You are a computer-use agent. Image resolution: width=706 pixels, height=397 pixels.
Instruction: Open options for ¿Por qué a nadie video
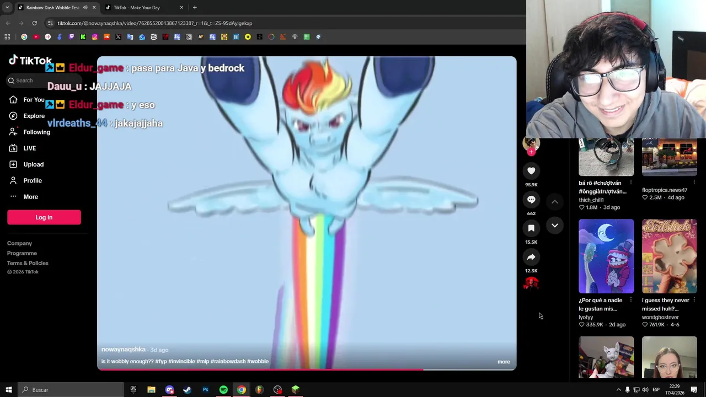point(631,301)
